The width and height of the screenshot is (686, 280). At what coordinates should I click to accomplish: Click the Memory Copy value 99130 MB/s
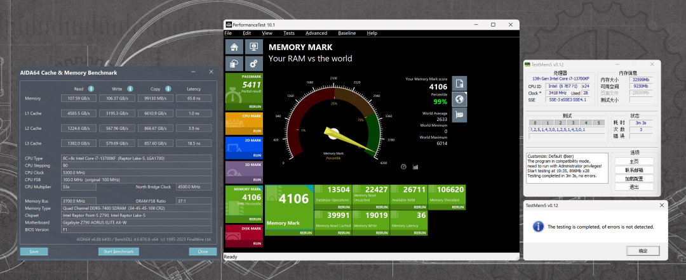point(156,98)
